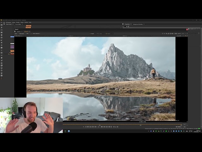Click the Node Graph pane menu icon
202x152 pixels.
(x=4, y=24)
